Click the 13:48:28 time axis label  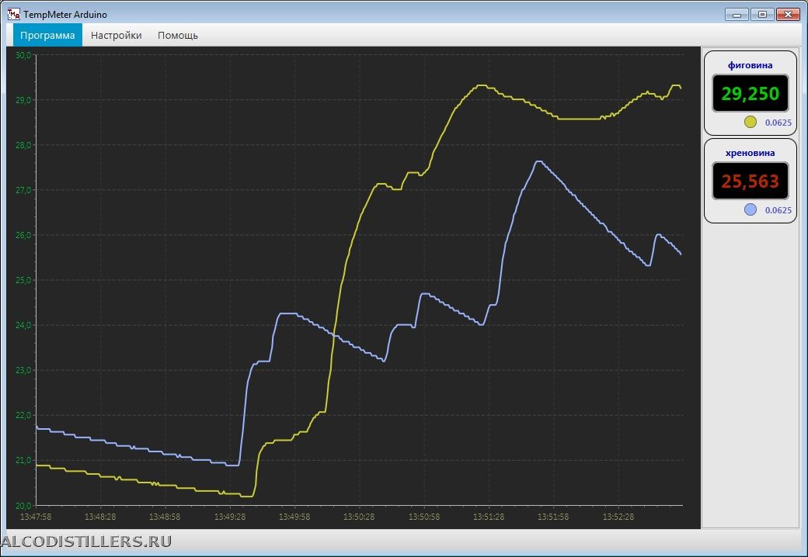point(100,517)
